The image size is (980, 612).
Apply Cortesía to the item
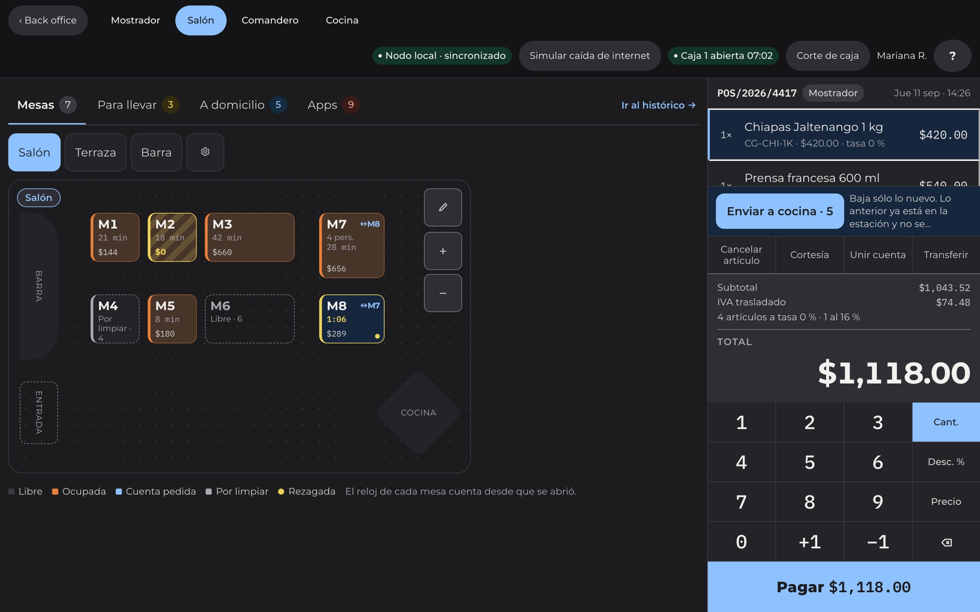809,255
